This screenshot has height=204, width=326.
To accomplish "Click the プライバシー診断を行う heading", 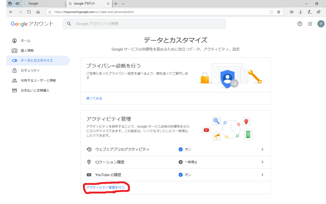I will pos(114,66).
